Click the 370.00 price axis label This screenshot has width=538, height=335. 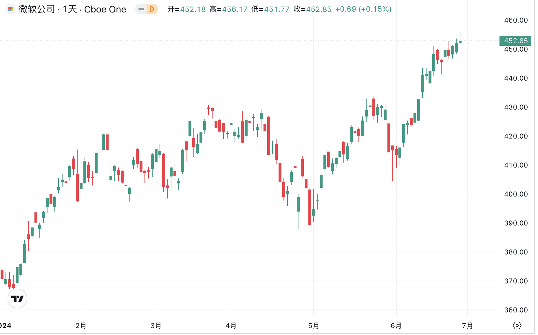tap(516, 281)
